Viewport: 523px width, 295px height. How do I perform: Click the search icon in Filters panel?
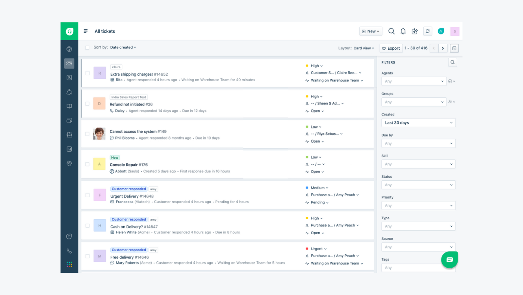pos(452,62)
